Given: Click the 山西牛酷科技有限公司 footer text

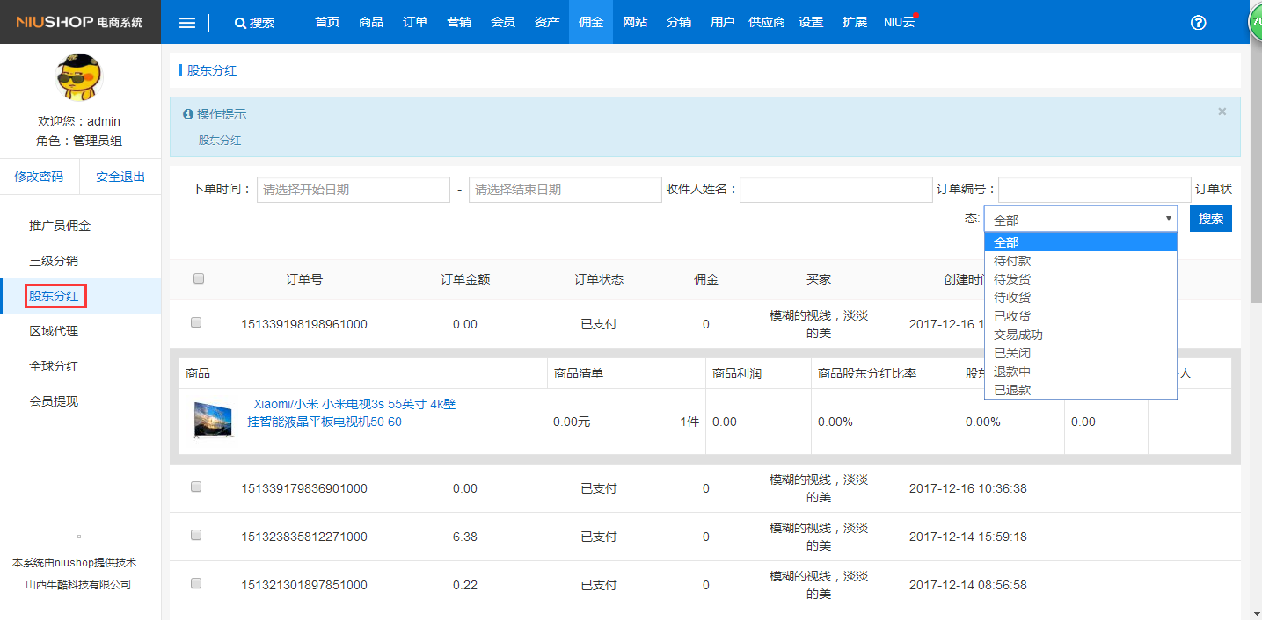Looking at the screenshot, I should click(x=78, y=584).
